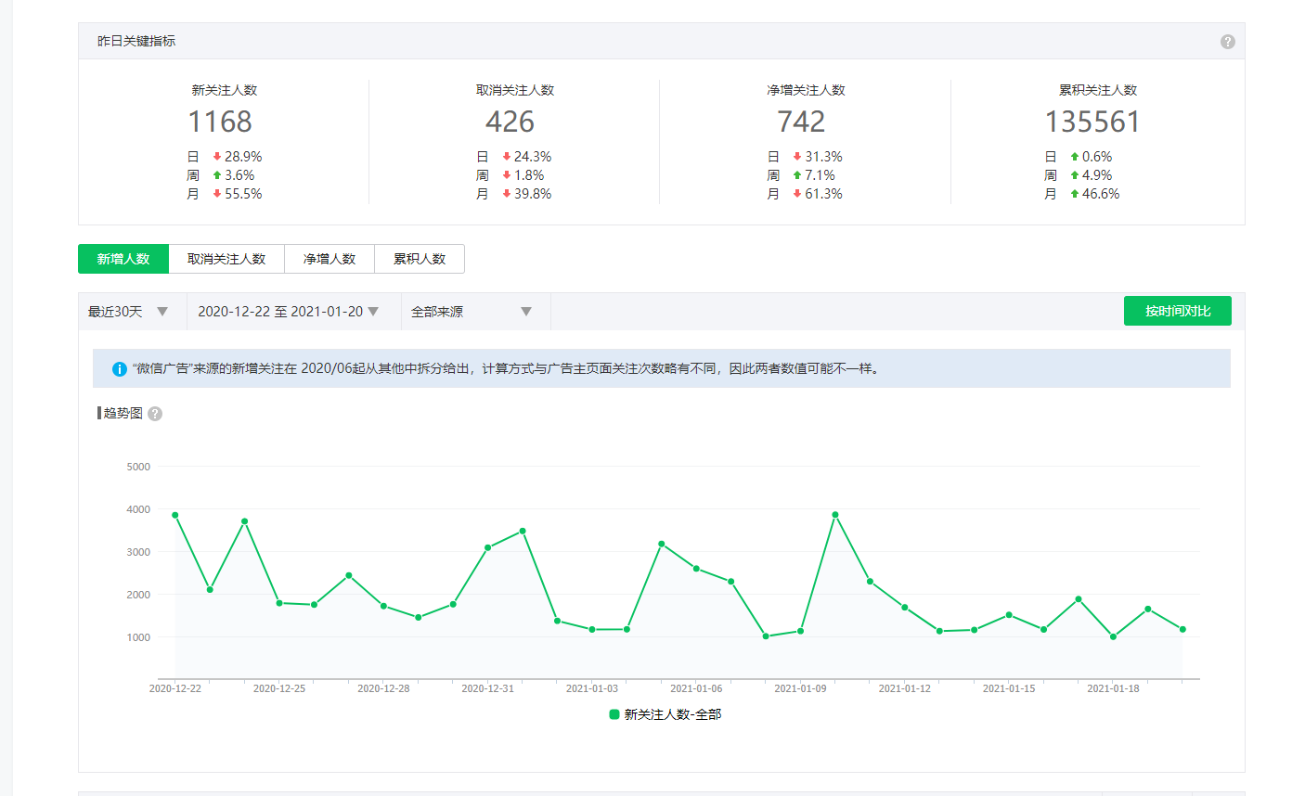Click the 0.6% daily change under 累积关注人数
This screenshot has height=796, width=1305.
[1097, 157]
